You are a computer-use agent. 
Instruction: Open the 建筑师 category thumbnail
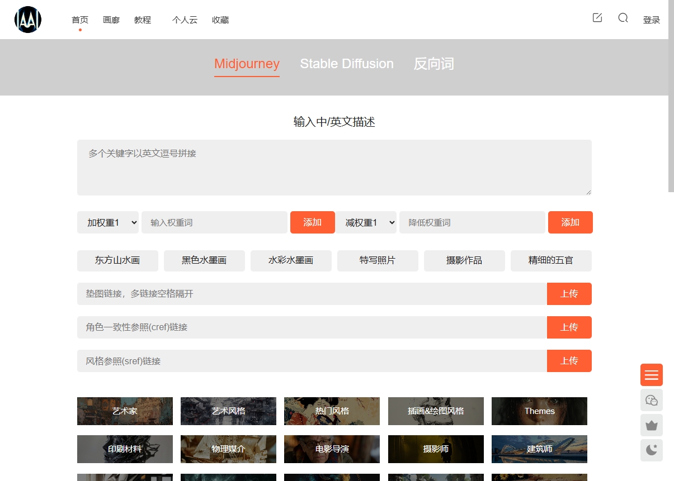click(x=539, y=449)
